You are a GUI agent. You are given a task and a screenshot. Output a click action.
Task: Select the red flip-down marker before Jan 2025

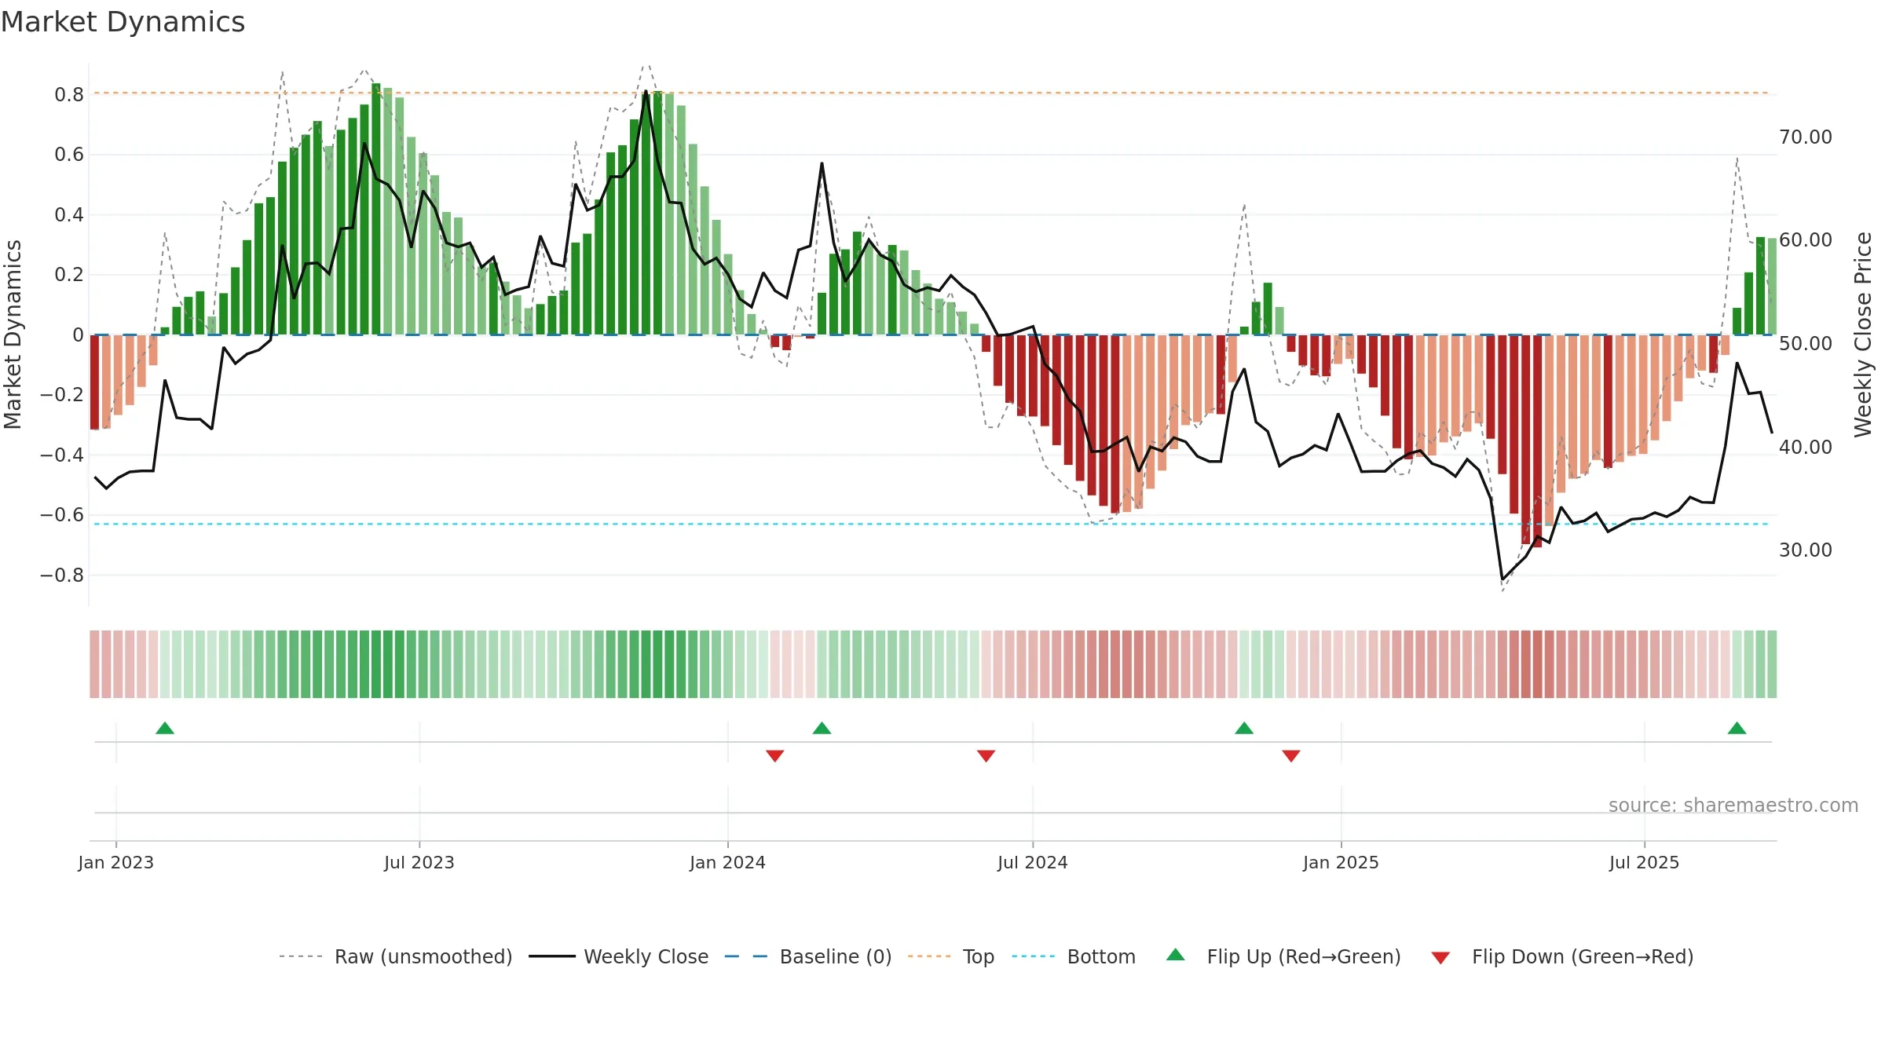click(1291, 756)
